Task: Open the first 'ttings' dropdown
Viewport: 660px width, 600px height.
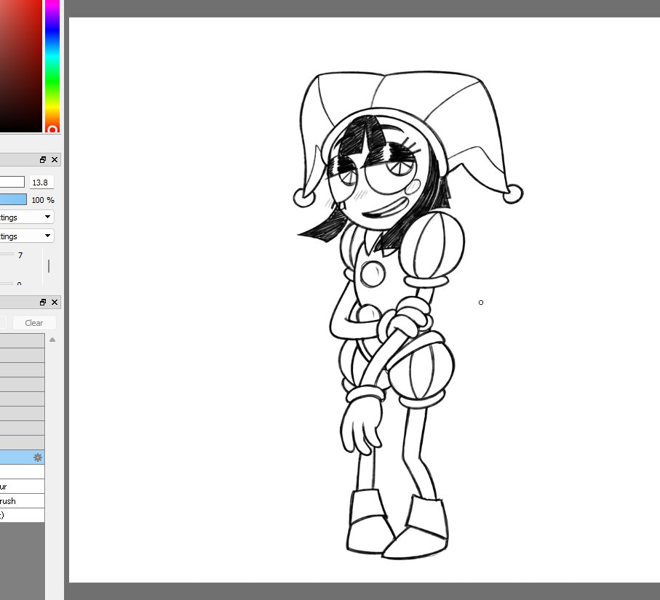Action: [26, 217]
